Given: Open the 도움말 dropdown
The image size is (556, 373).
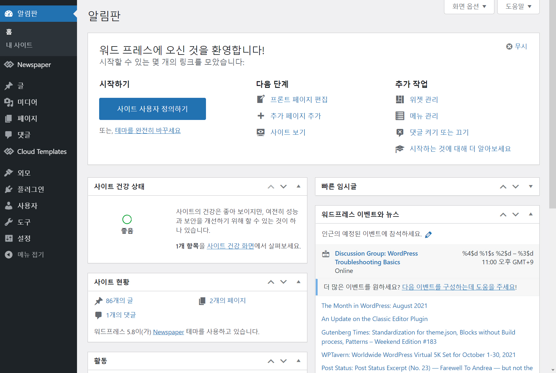Looking at the screenshot, I should [518, 6].
